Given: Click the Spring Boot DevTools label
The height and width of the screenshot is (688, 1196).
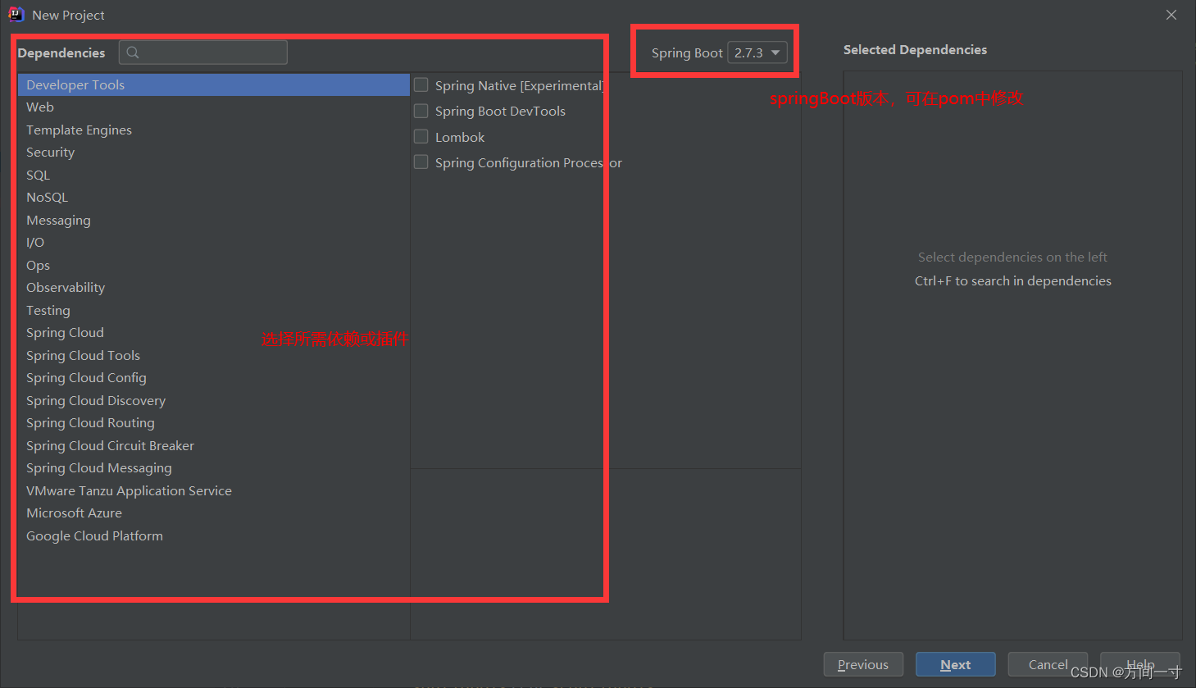Looking at the screenshot, I should [x=500, y=111].
